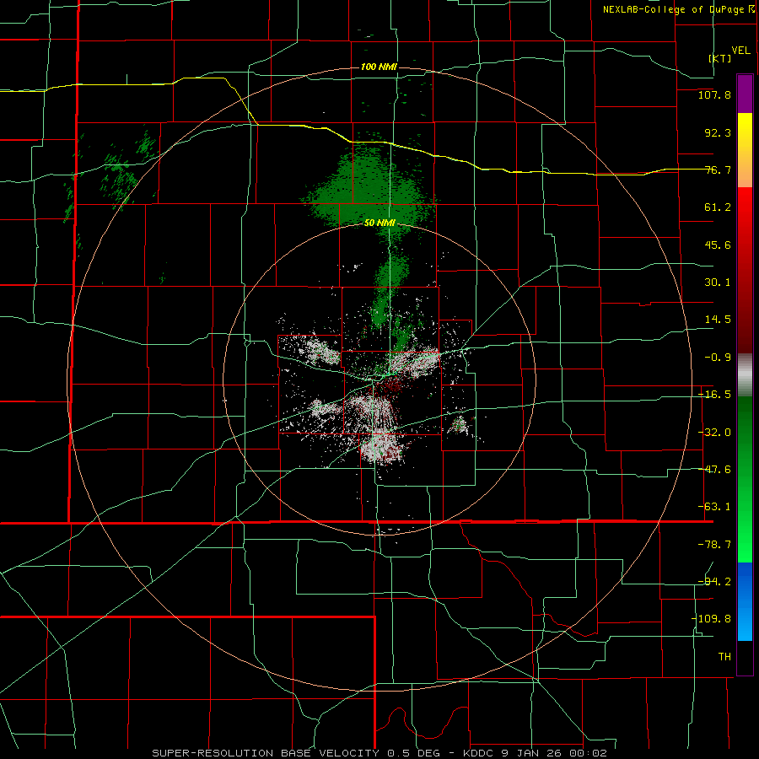Click the 76.7 velocity scale value
The image size is (759, 759).
pos(718,170)
